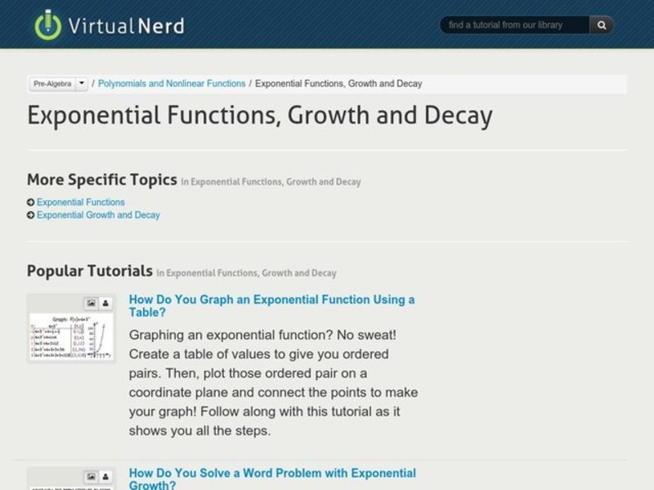Click the Virtual Nerd power-button logo
This screenshot has height=490, width=654.
coord(47,24)
